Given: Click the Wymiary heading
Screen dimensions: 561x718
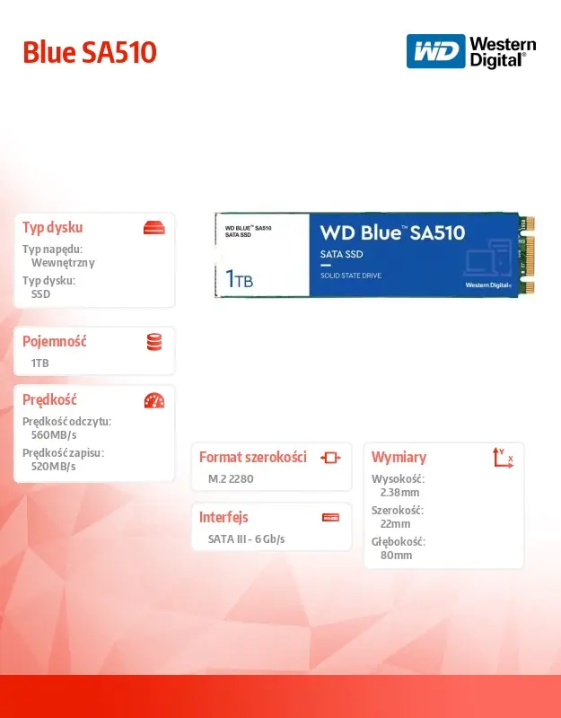Looking at the screenshot, I should 399,457.
